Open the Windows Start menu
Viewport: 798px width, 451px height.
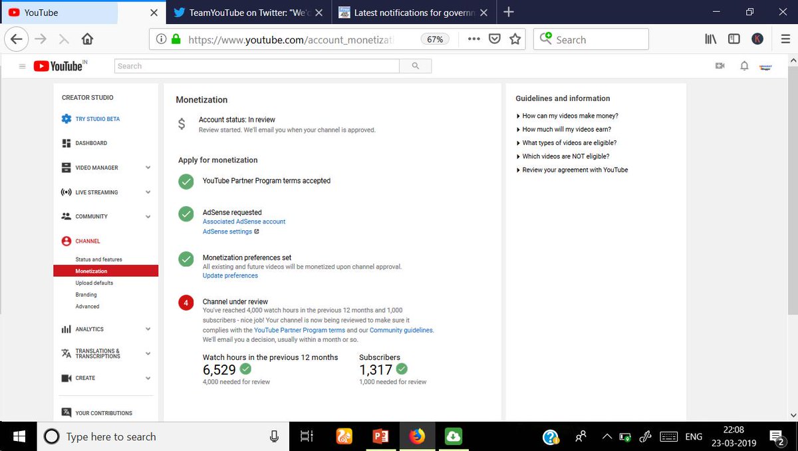[x=19, y=436]
